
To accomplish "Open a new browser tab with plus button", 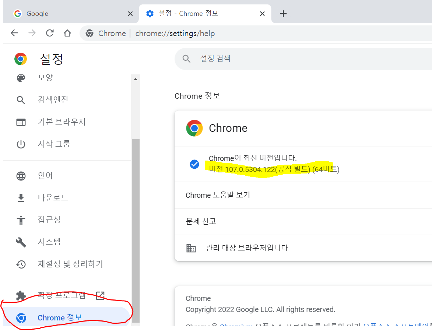I will (x=283, y=14).
